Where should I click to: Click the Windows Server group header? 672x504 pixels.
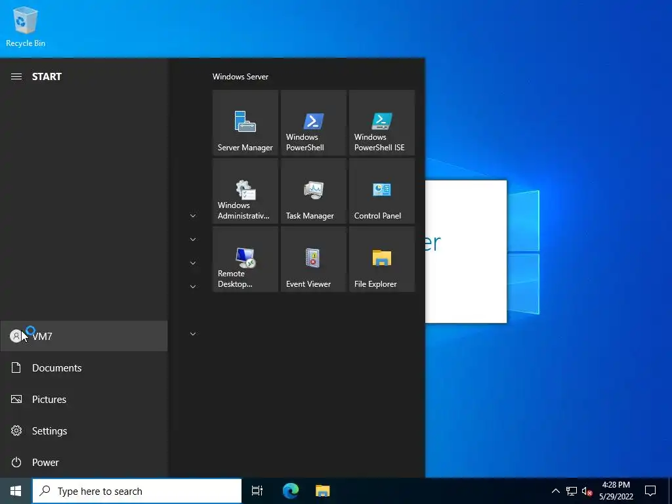240,77
